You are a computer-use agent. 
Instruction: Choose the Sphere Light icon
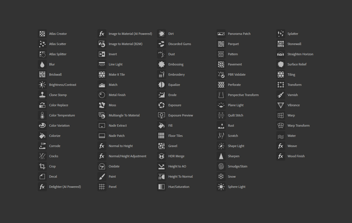point(221,187)
